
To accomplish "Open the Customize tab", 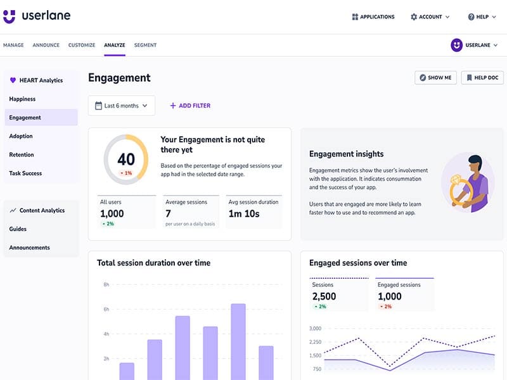I will [82, 45].
